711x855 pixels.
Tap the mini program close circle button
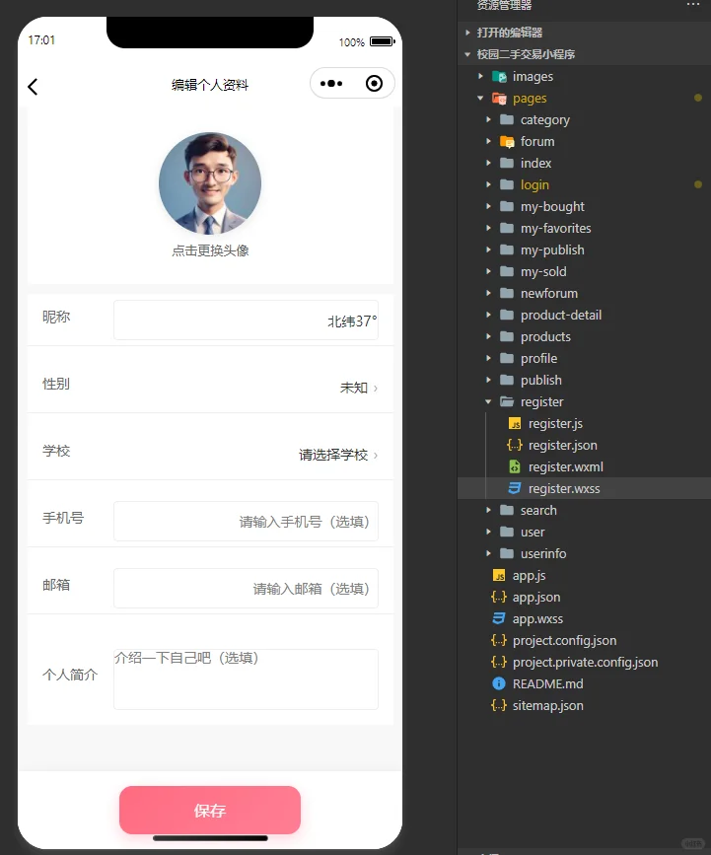(374, 84)
